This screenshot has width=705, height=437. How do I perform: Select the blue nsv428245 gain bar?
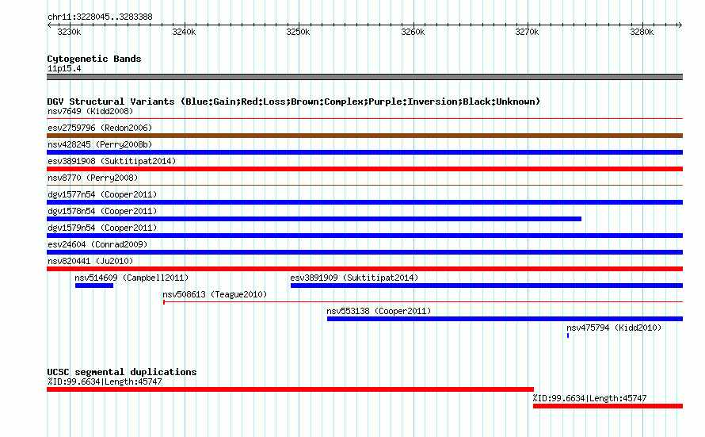coord(364,152)
